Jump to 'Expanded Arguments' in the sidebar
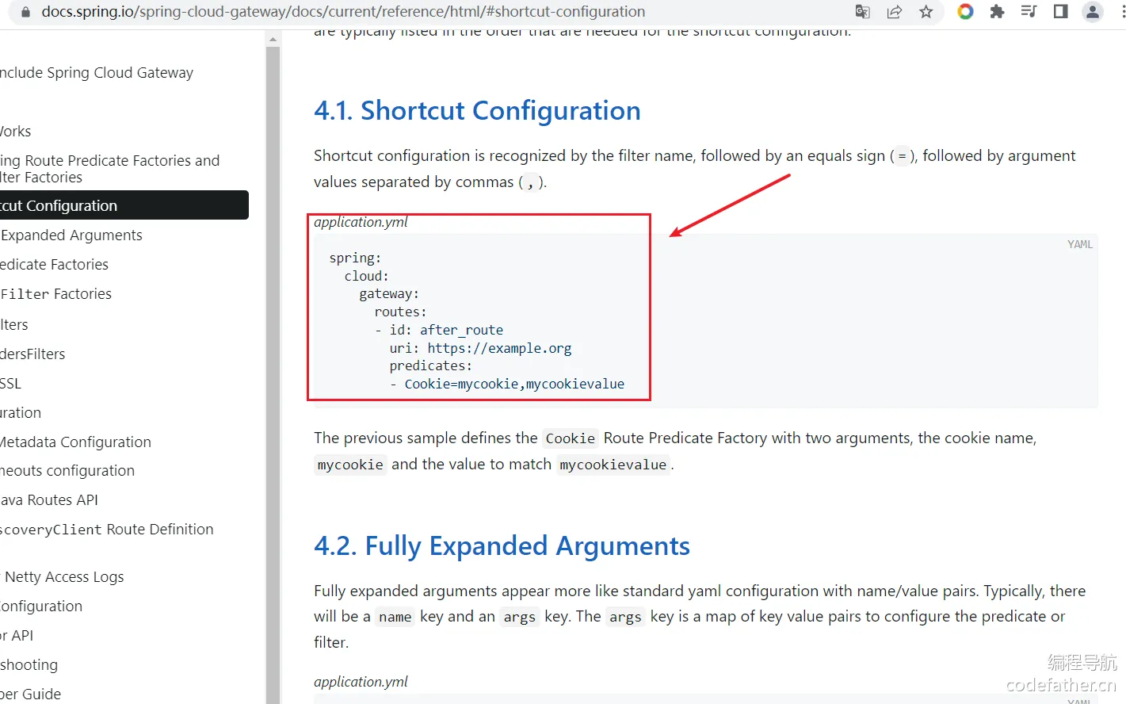 tap(72, 235)
